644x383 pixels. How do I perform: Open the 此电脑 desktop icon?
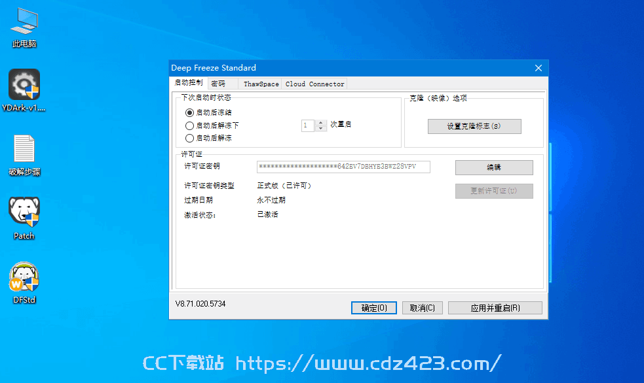24,28
